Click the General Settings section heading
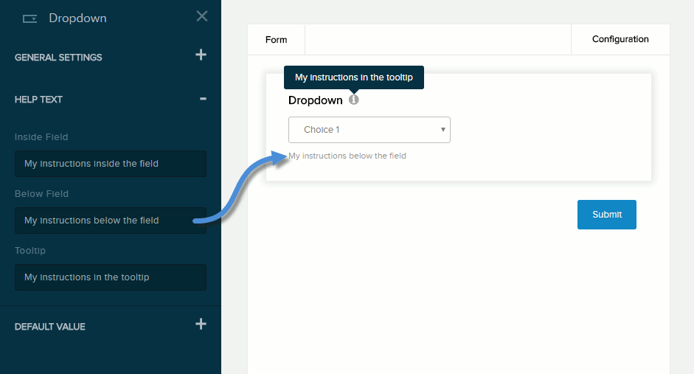The image size is (694, 374). pos(58,58)
